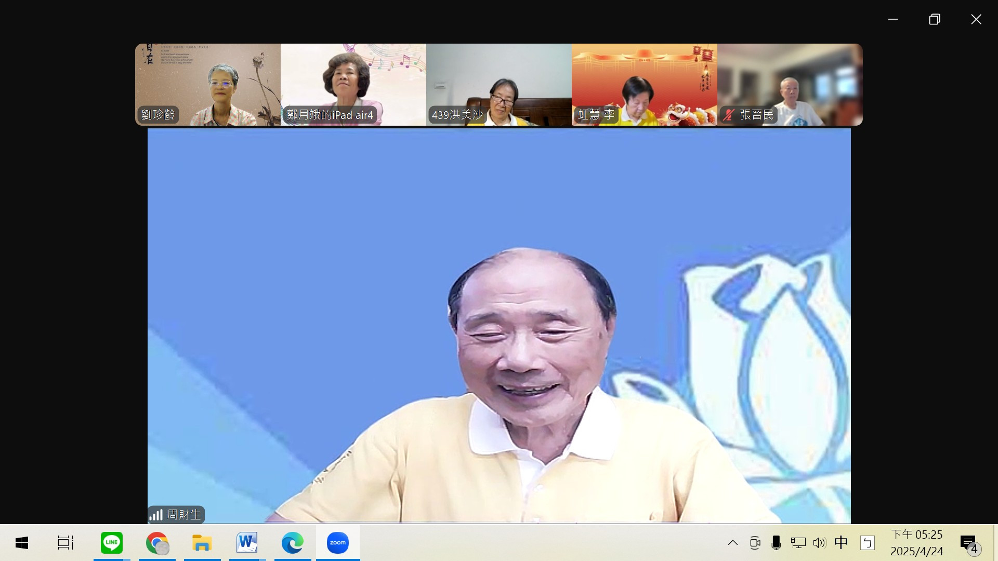998x561 pixels.
Task: Click the Zoom taskbar icon
Action: 337,543
